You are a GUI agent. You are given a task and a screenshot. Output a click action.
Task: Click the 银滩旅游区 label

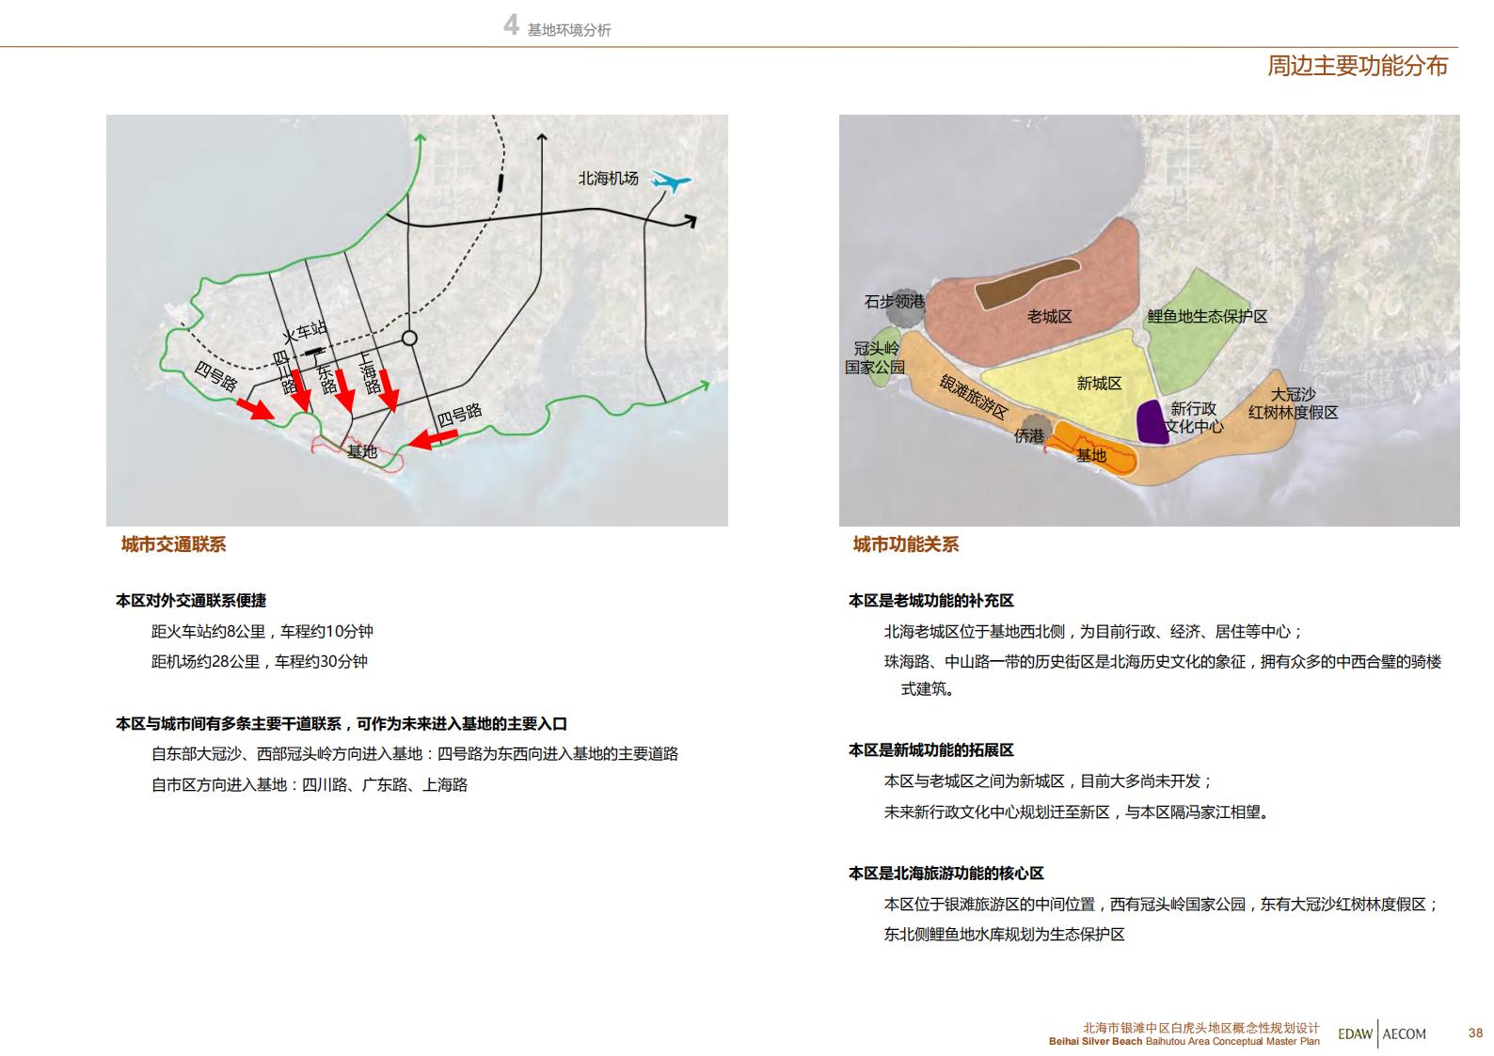point(974,397)
